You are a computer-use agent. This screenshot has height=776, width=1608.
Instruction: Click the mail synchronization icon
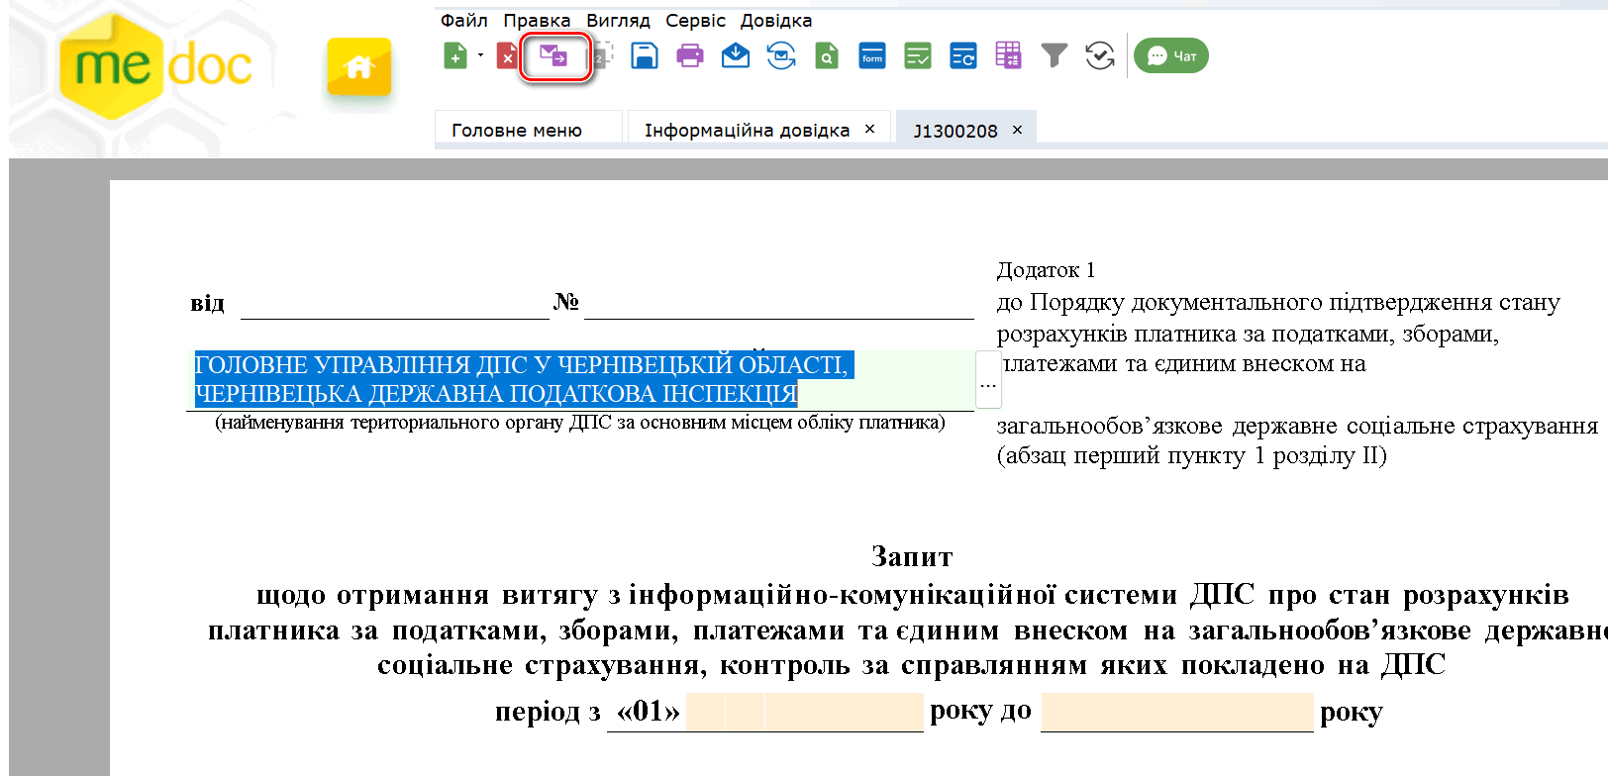781,56
